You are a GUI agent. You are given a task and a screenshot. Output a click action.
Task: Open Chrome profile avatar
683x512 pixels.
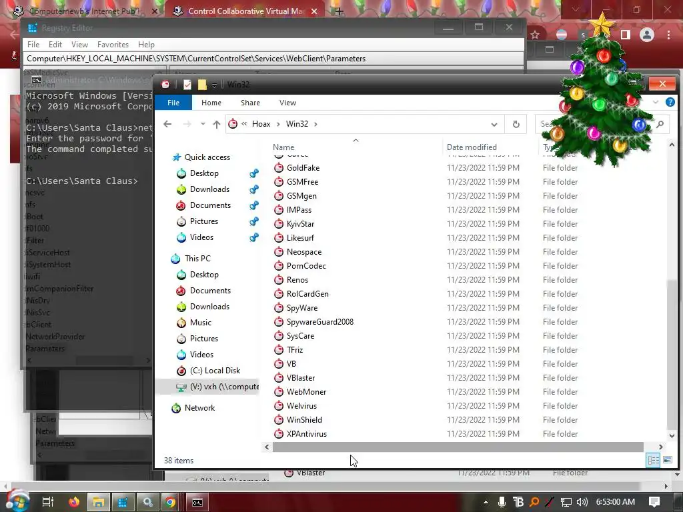[647, 35]
